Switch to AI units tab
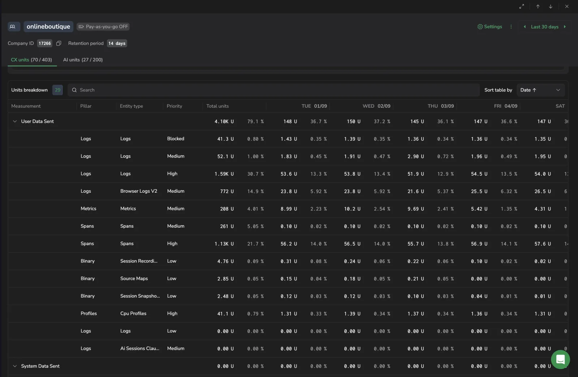578x377 pixels. pos(83,60)
